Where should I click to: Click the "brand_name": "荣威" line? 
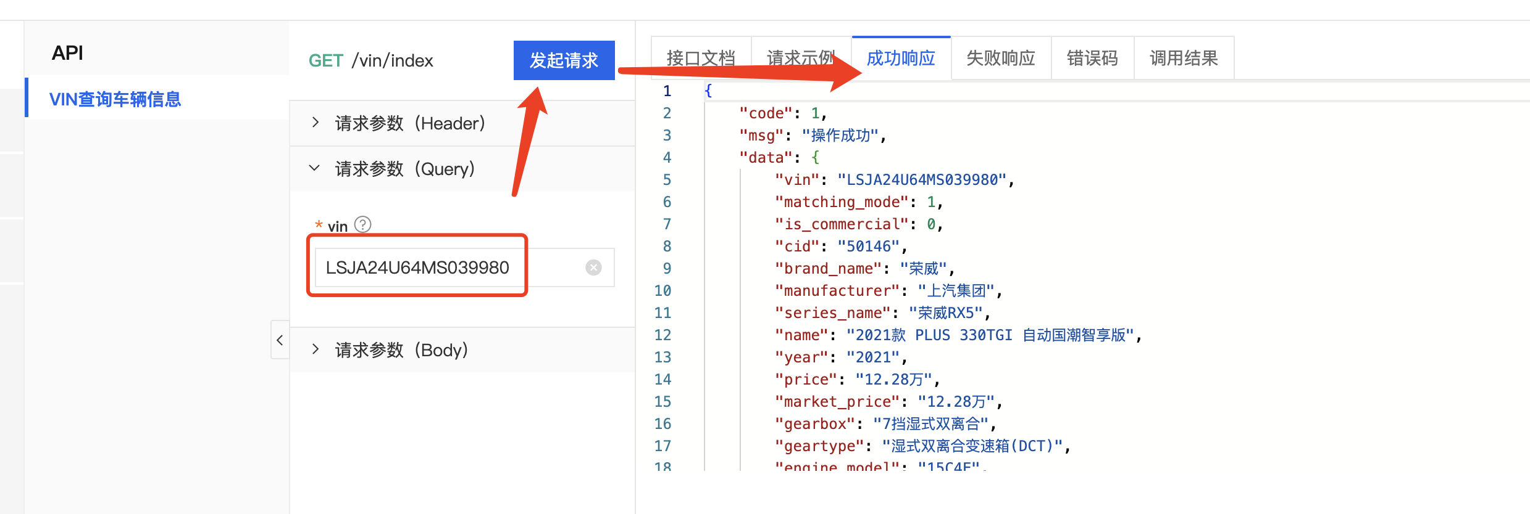click(x=865, y=269)
